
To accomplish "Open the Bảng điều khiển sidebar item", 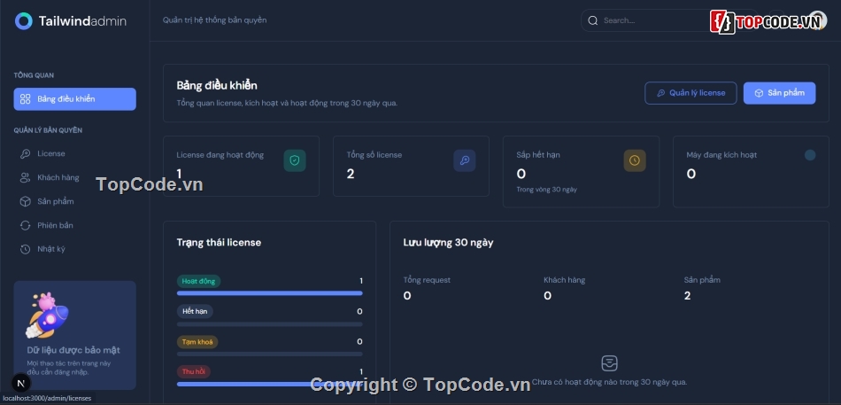I will [x=74, y=99].
